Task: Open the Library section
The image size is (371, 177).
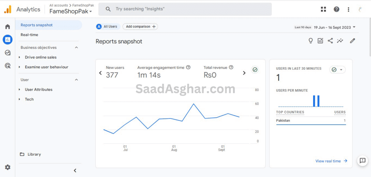Action: [34, 154]
